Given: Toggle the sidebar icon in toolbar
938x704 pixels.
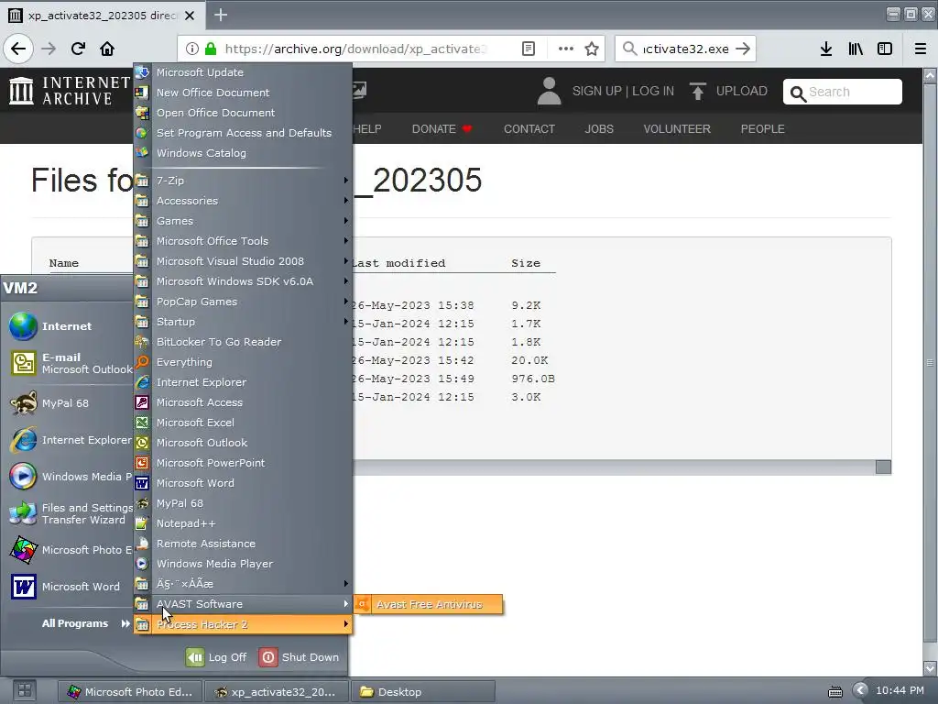Looking at the screenshot, I should [x=885, y=49].
